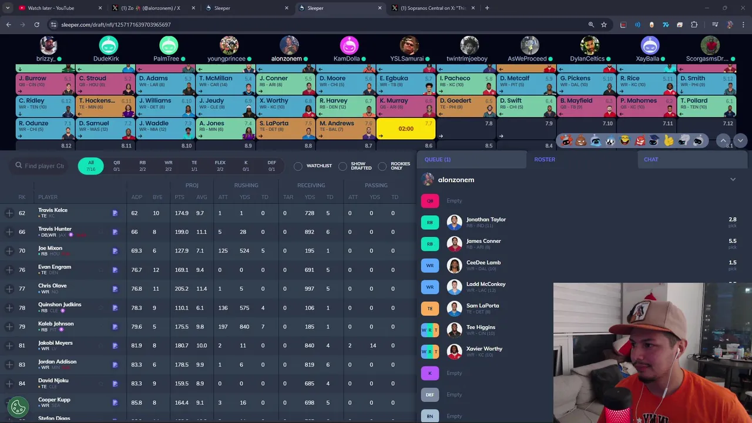Expand draft board with down chevron

pos(740,140)
